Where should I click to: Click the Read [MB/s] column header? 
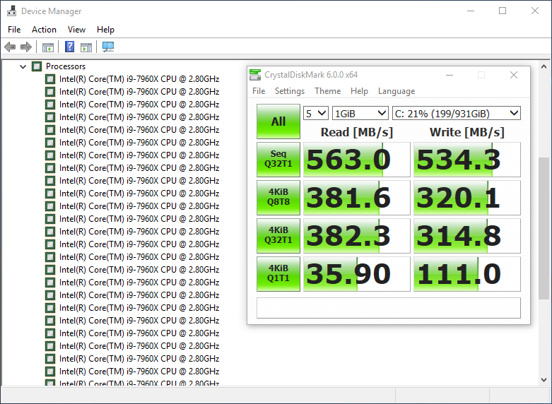[357, 132]
